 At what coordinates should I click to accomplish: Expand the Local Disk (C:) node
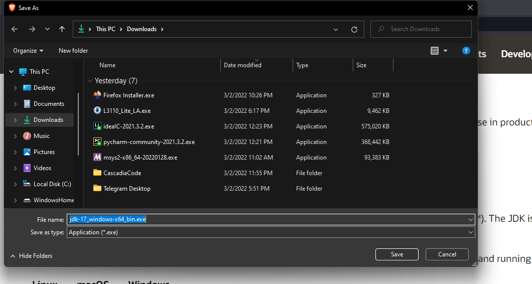pyautogui.click(x=15, y=184)
